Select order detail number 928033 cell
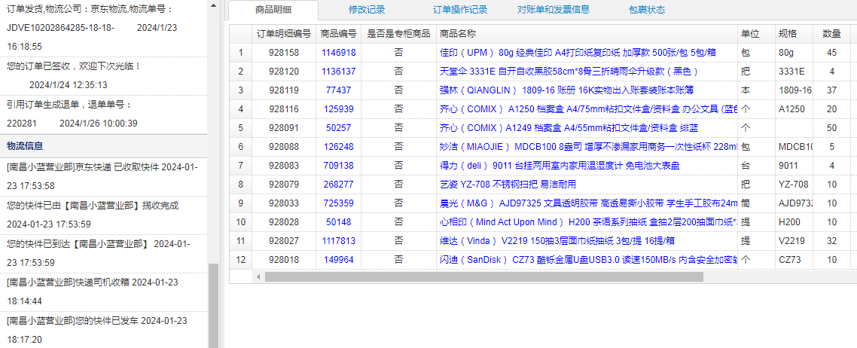 tap(284, 203)
